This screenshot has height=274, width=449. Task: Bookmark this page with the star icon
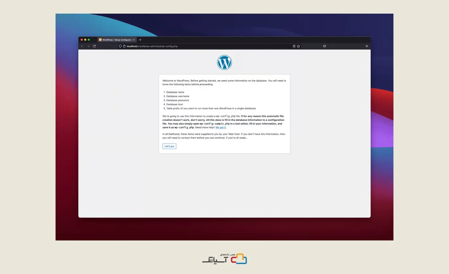pos(298,46)
